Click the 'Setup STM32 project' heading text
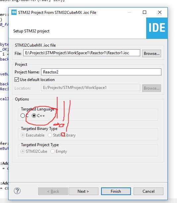 [31, 31]
